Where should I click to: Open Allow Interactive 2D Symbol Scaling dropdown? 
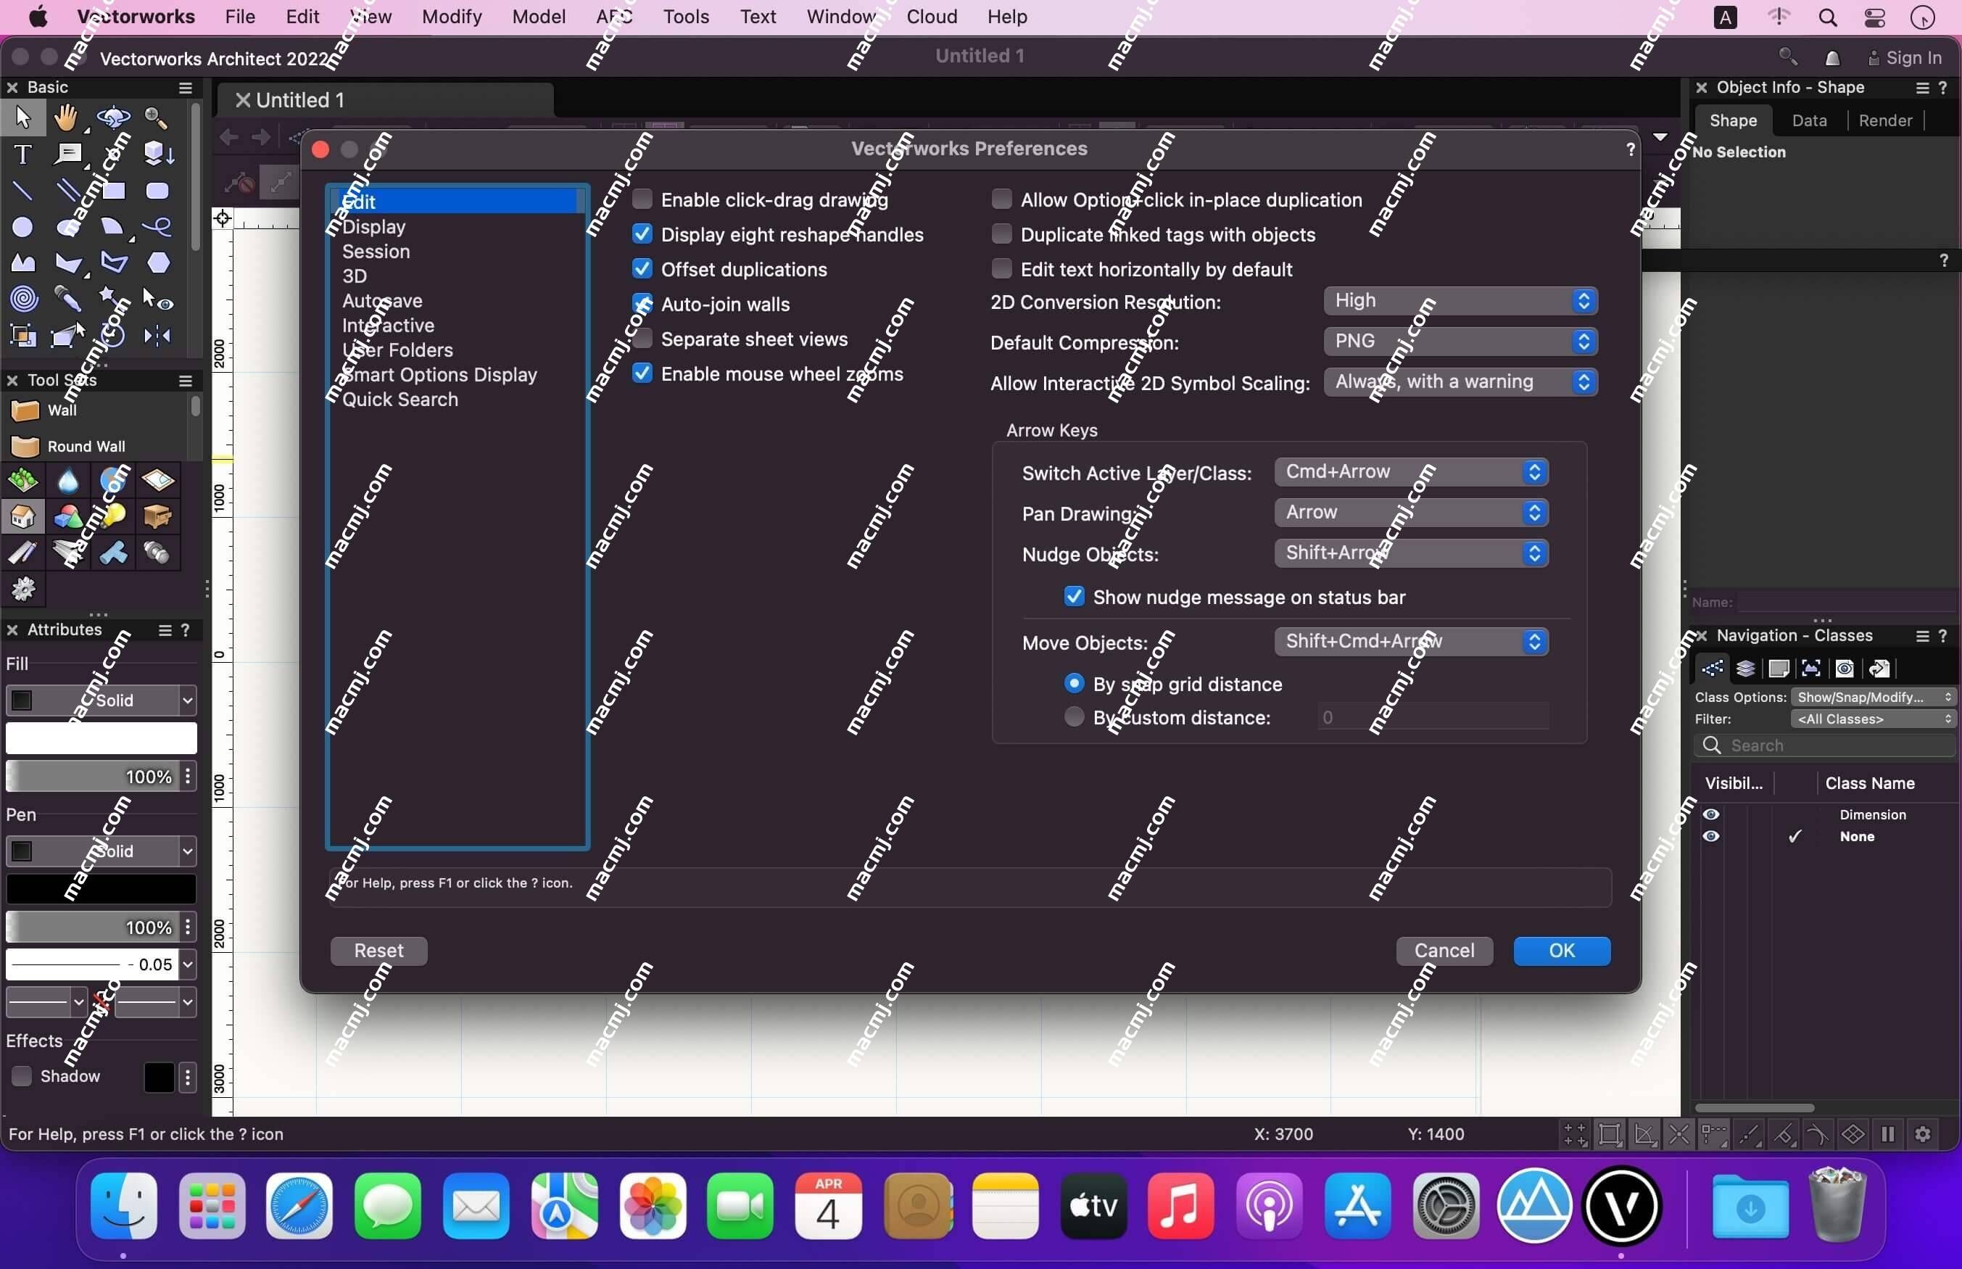point(1457,381)
